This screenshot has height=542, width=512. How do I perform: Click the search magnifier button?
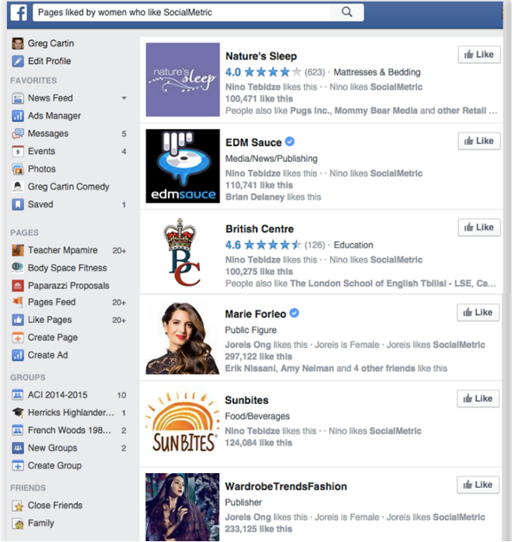click(x=347, y=12)
